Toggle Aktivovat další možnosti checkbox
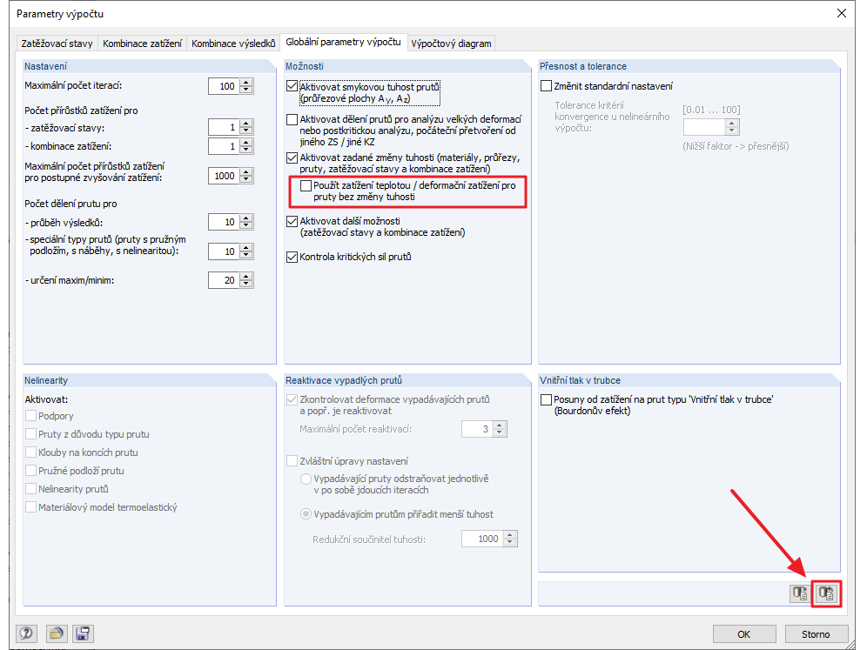 [x=292, y=222]
